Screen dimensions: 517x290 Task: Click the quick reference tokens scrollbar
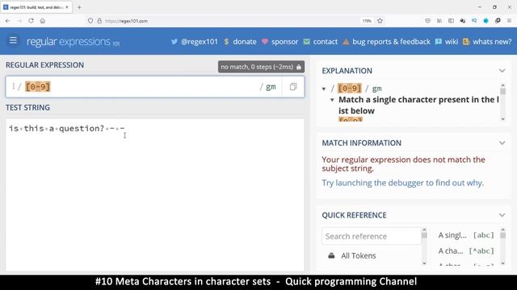pos(502,246)
